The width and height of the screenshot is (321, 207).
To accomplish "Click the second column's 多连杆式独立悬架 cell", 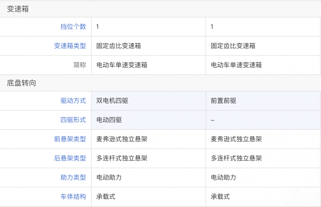I will point(236,158).
